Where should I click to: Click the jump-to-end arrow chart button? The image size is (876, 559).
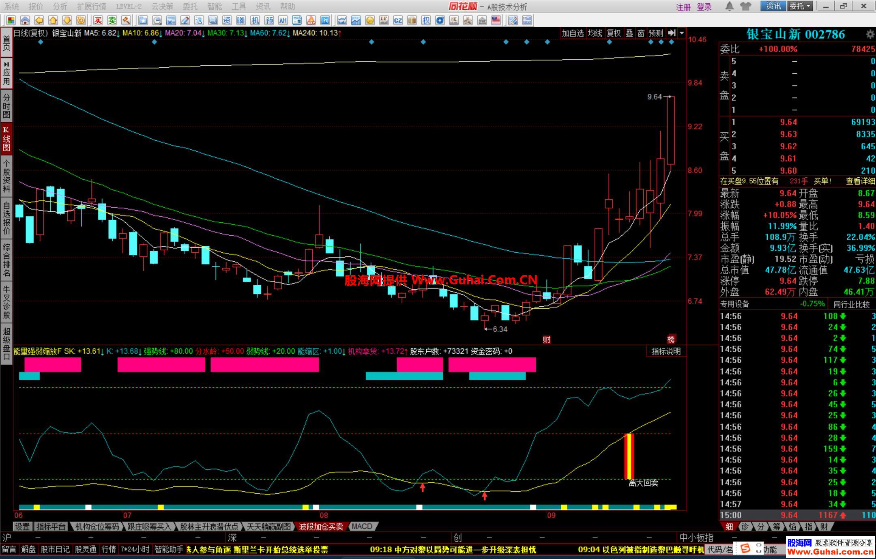(672, 33)
